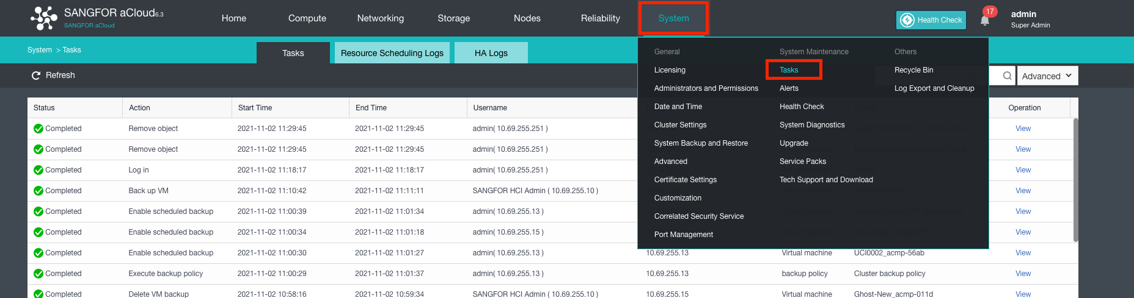Click 'Back up VM' action cell
The height and width of the screenshot is (298, 1134).
pos(148,191)
